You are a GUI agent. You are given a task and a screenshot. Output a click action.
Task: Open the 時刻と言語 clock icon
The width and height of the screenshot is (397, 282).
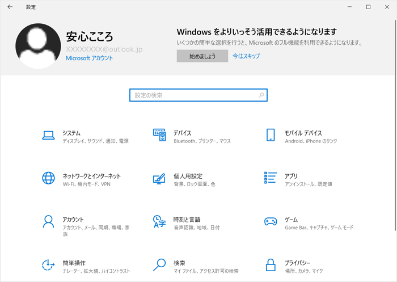(x=159, y=221)
